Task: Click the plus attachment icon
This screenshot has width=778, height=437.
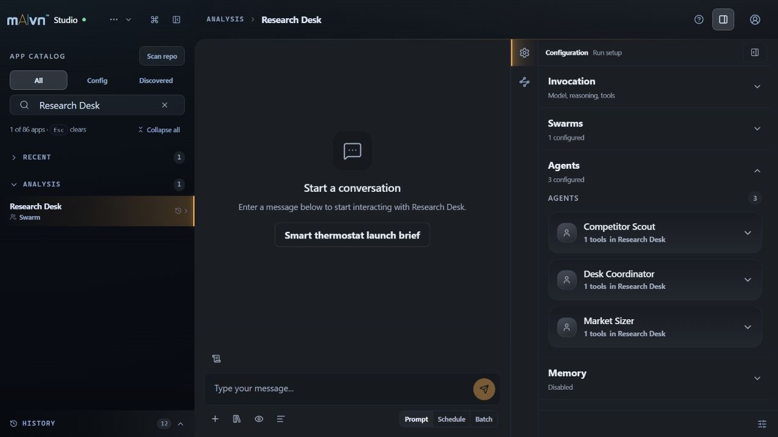Action: (215, 419)
